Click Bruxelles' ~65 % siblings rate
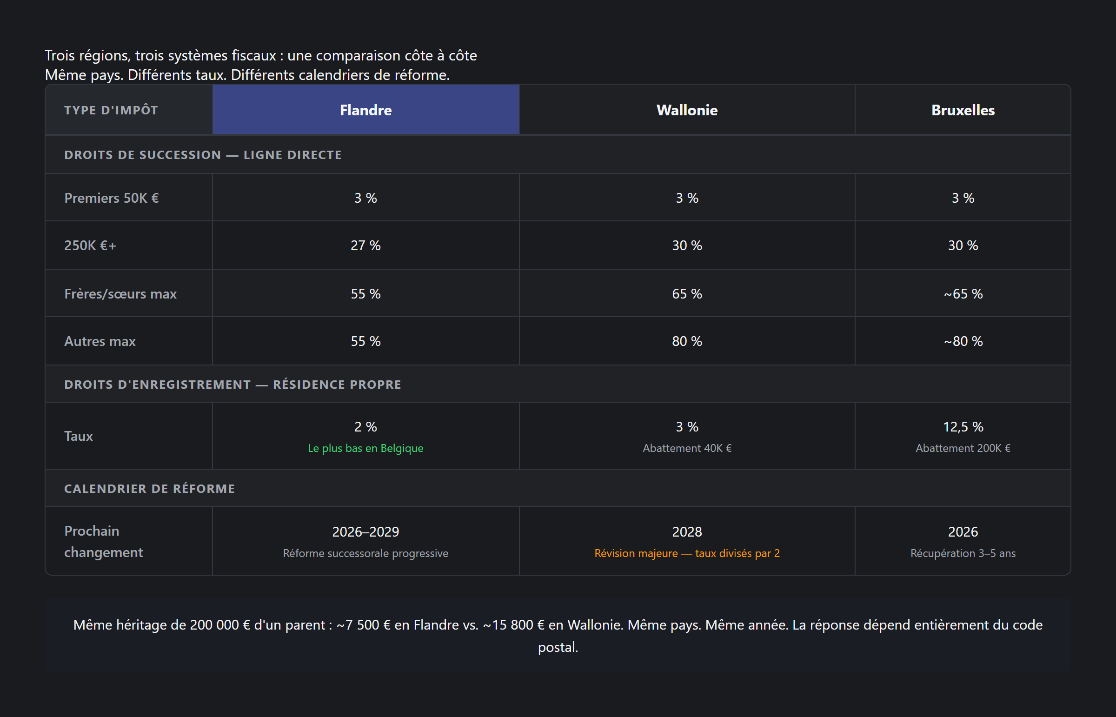1116x717 pixels. [963, 294]
